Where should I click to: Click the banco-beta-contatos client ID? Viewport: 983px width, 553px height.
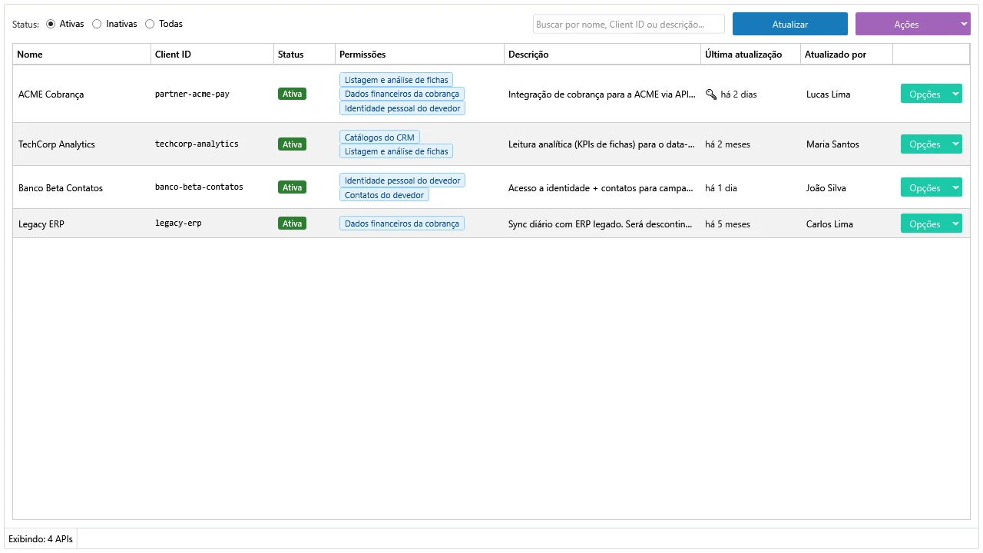(x=199, y=187)
